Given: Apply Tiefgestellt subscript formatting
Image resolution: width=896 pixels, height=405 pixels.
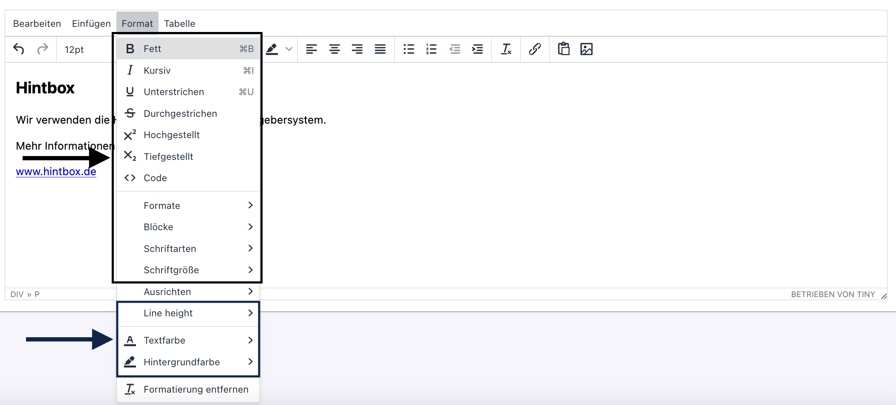Looking at the screenshot, I should 188,156.
